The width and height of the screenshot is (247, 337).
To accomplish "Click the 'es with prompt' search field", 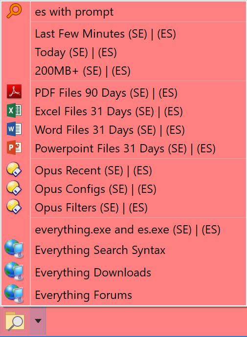I will pyautogui.click(x=138, y=12).
